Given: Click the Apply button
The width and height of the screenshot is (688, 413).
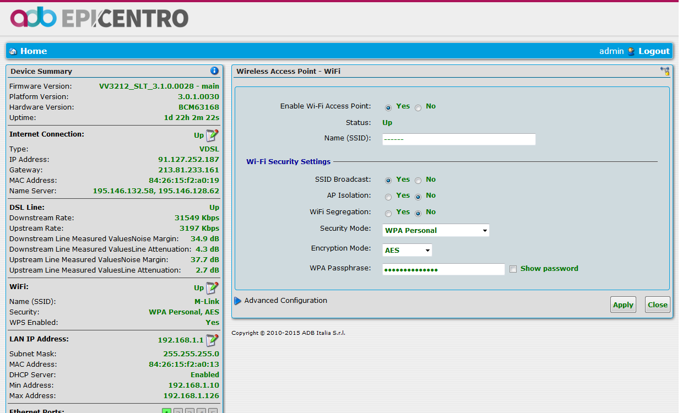Looking at the screenshot, I should (x=623, y=305).
